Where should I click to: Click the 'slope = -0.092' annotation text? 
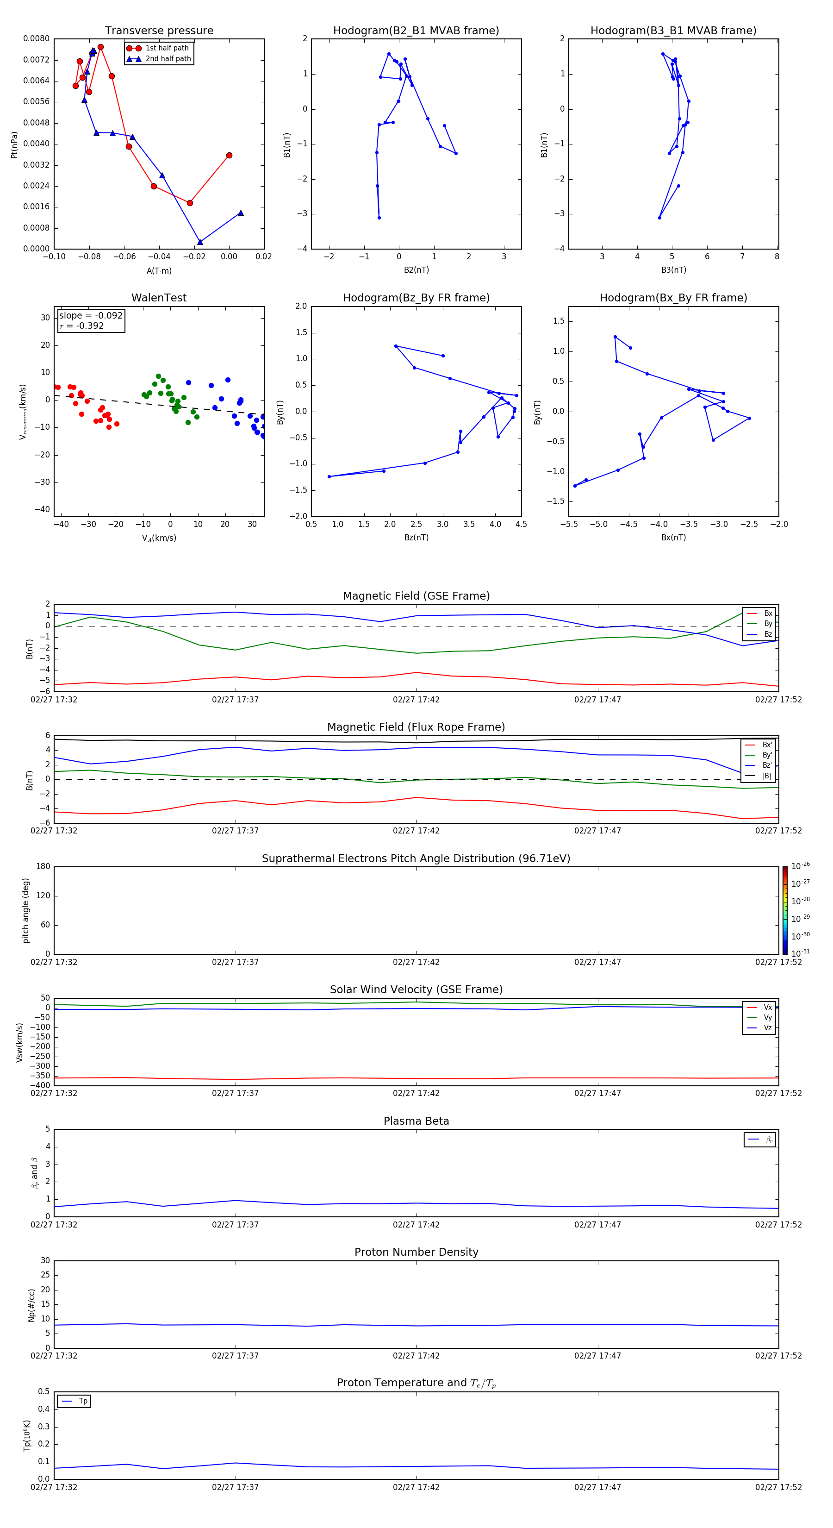91,316
